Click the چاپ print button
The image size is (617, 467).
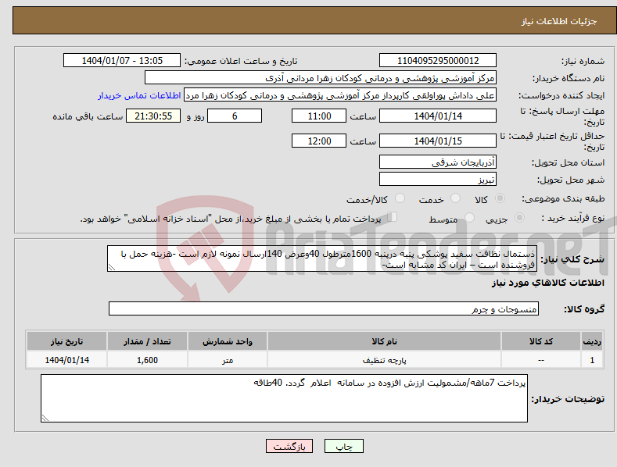tap(344, 446)
